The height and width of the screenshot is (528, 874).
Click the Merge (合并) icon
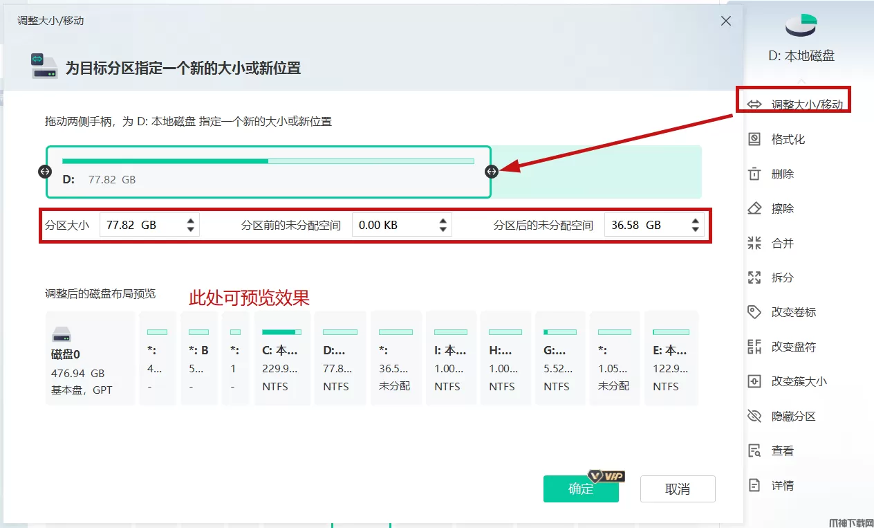pos(754,243)
